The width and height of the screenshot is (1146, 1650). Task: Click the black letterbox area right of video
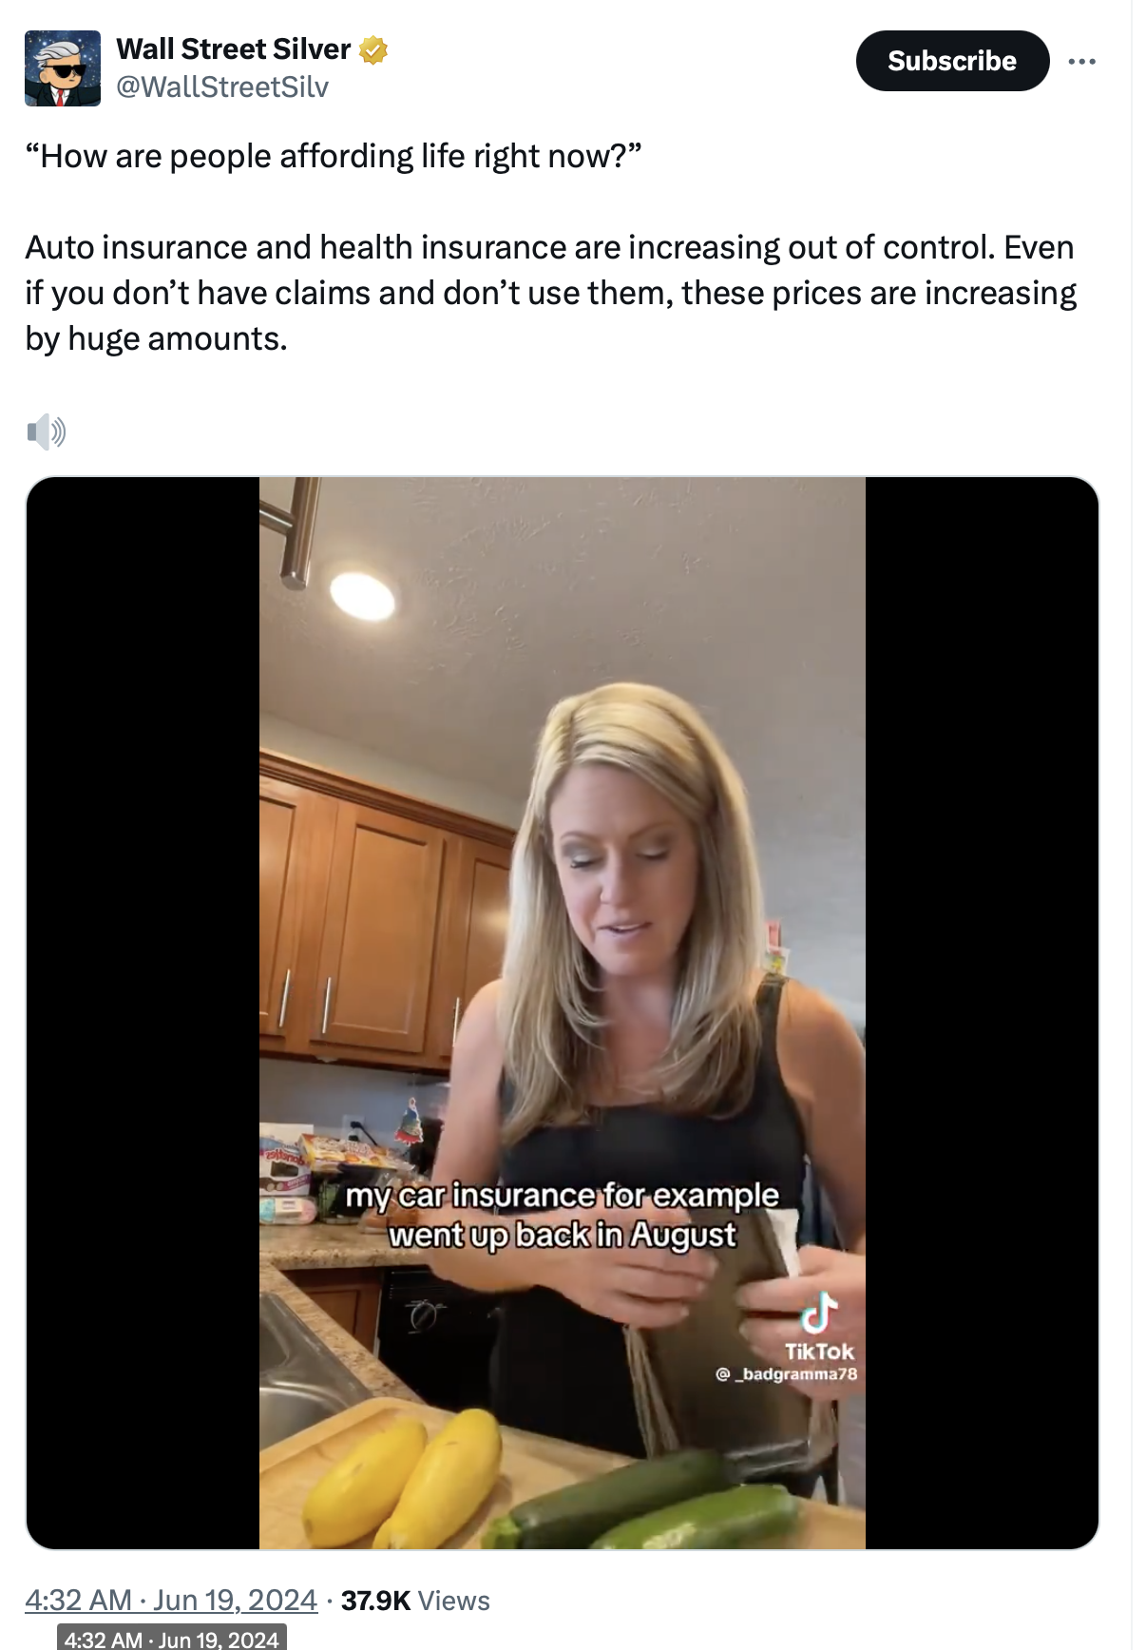[982, 1013]
